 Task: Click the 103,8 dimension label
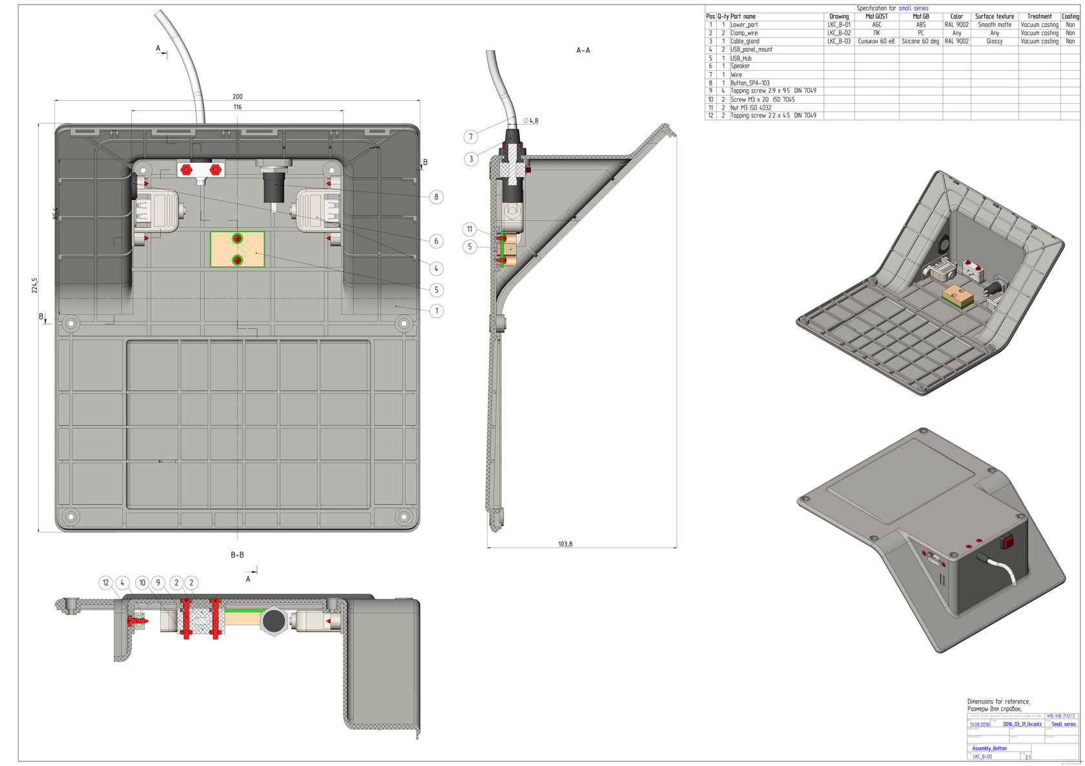point(565,544)
